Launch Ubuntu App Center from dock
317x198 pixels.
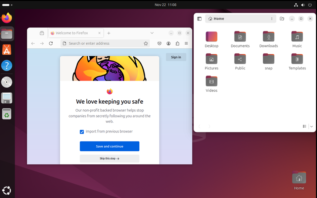point(7,50)
